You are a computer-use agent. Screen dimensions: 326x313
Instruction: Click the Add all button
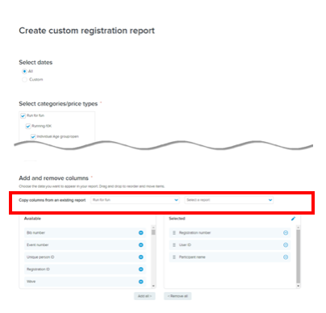(x=144, y=296)
